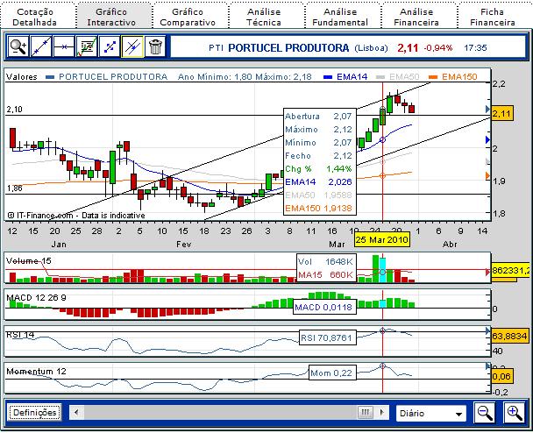Click the Abertura 2,07 tooltip row

319,117
